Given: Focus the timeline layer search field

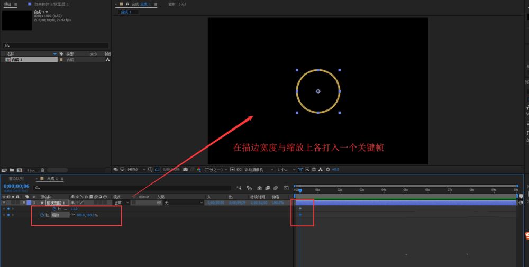Looking at the screenshot, I should [x=133, y=188].
